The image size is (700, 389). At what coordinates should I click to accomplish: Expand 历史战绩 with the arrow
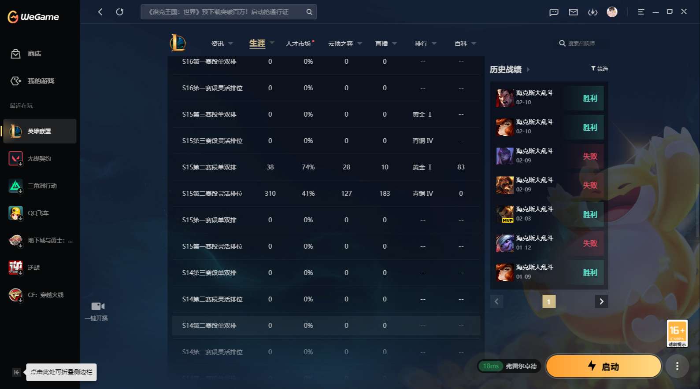528,70
